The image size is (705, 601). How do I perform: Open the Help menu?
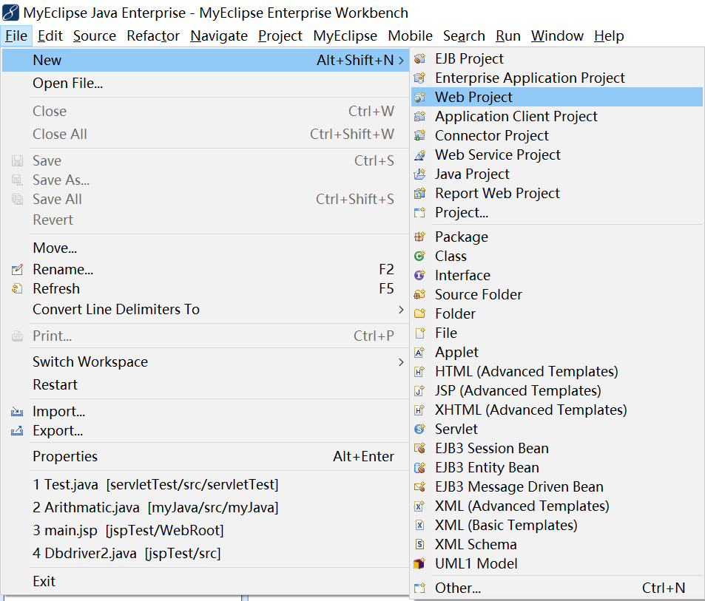pyautogui.click(x=609, y=36)
